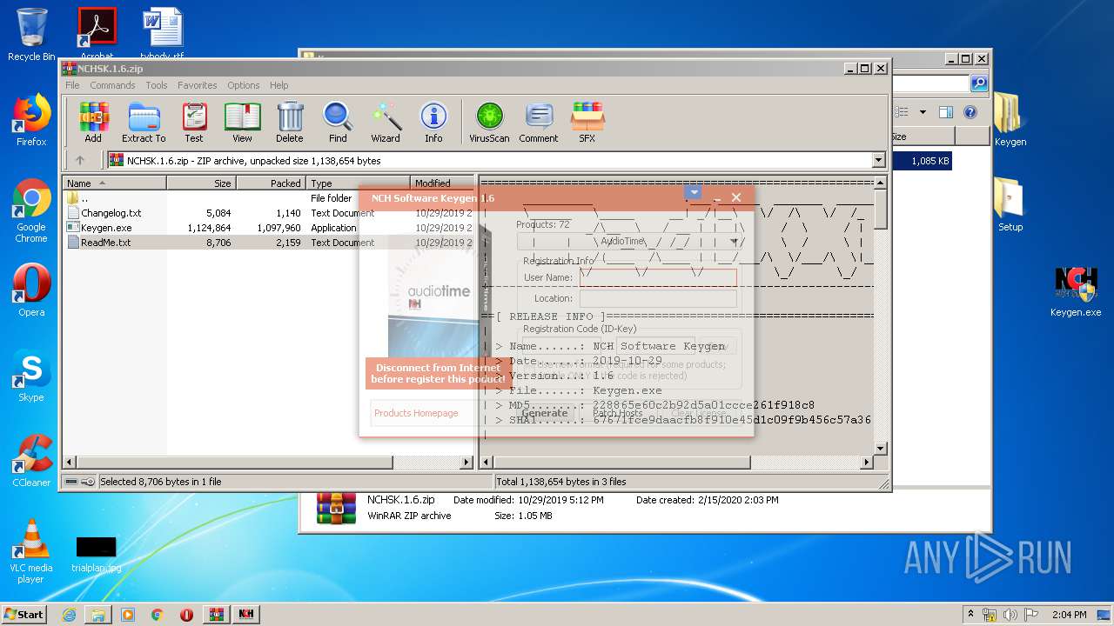1114x626 pixels.
Task: Open the Opera desktop shortcut
Action: click(31, 290)
